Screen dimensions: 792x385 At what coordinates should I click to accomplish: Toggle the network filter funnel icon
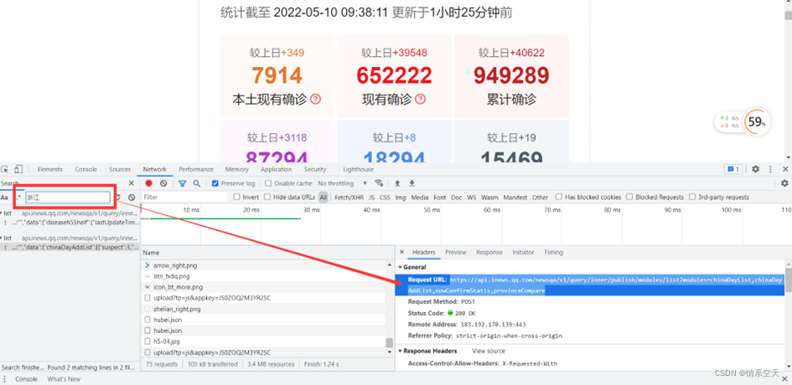pyautogui.click(x=182, y=183)
